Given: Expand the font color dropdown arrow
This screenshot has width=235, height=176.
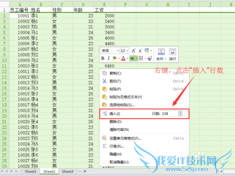Looking at the screenshot, I should 127,59.
